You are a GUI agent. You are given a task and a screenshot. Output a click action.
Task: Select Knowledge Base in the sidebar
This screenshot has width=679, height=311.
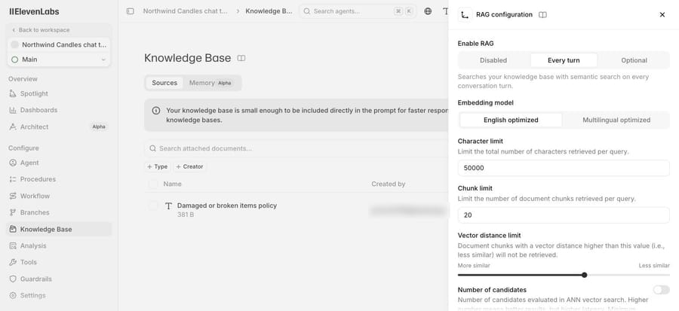click(59, 230)
